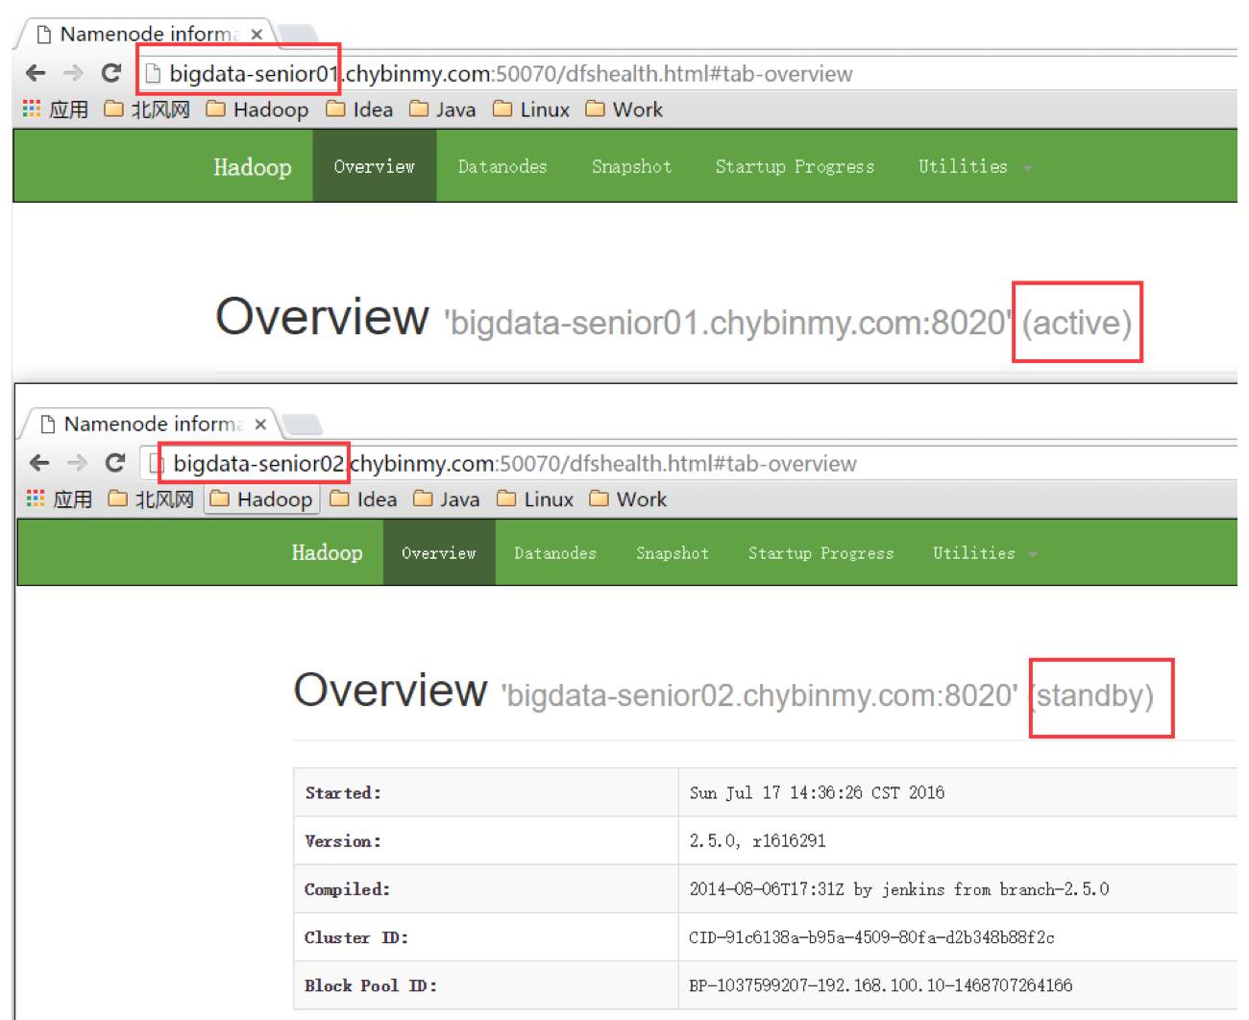Click the back arrow in the senior01 browser window
This screenshot has width=1249, height=1020.
36,73
